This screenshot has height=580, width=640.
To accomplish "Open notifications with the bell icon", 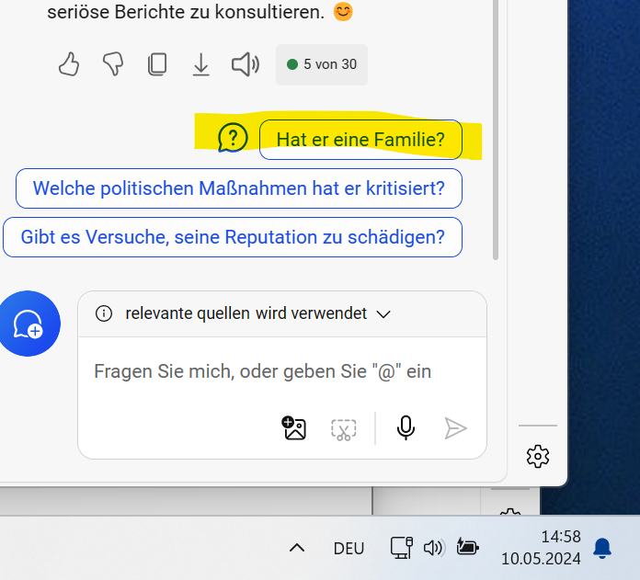I will click(x=602, y=548).
